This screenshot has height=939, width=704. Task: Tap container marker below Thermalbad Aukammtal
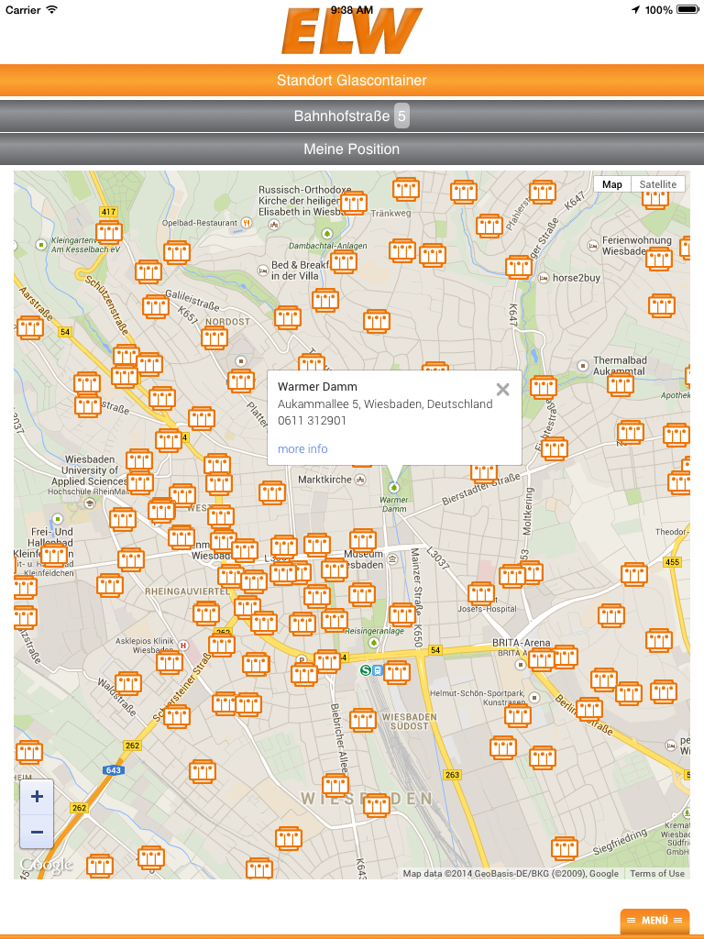click(x=621, y=384)
